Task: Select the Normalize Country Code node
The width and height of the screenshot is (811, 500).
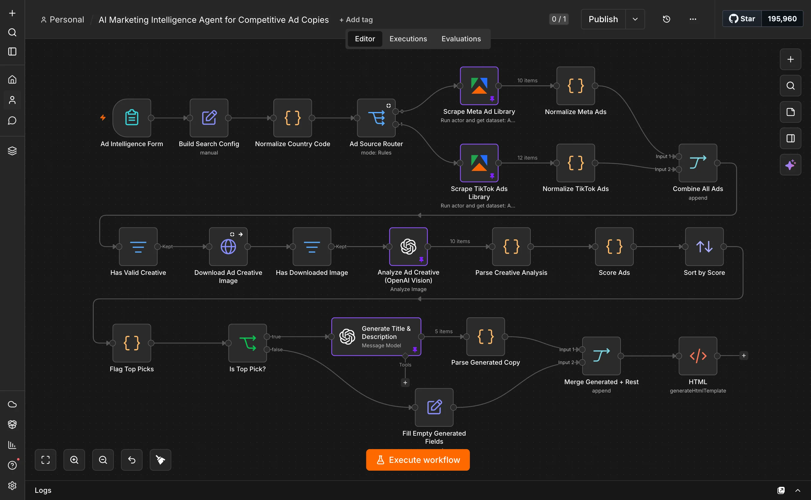Action: 292,118
